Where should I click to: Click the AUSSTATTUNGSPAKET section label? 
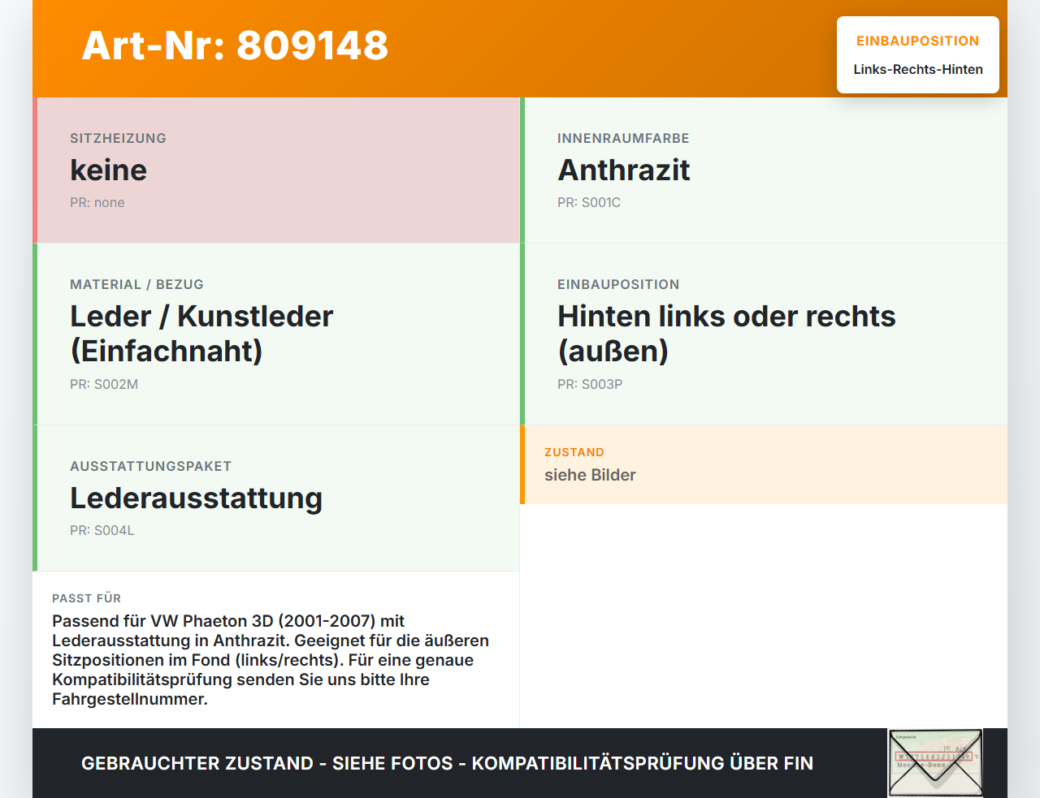point(151,466)
